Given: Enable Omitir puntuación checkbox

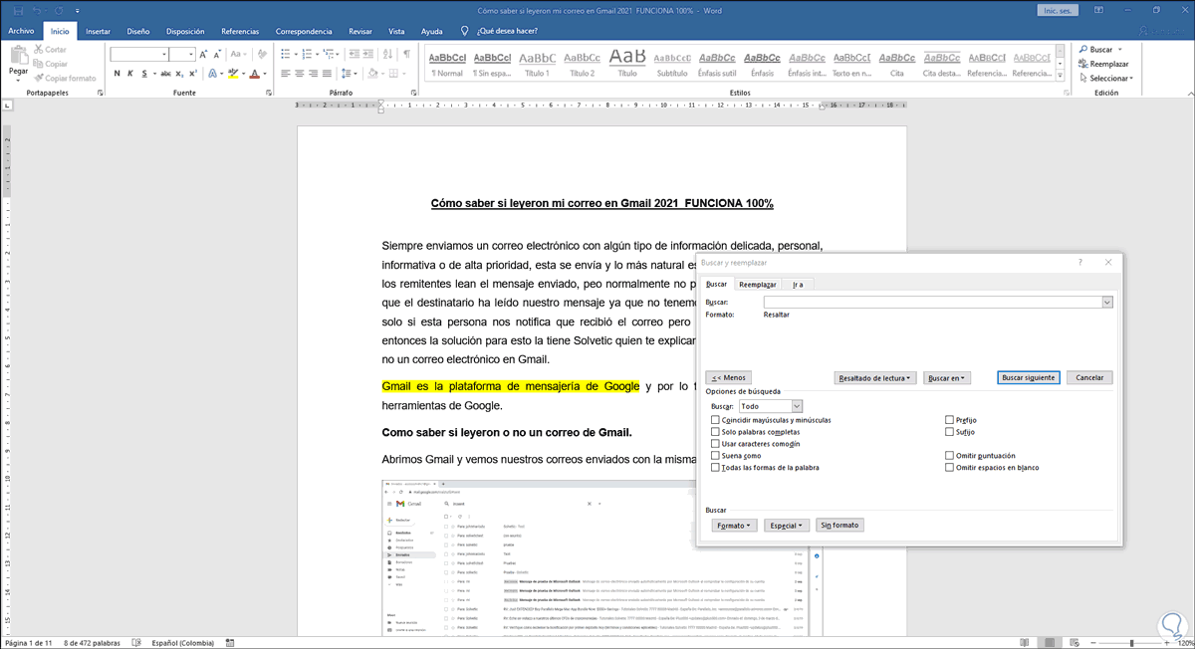Looking at the screenshot, I should pos(949,456).
